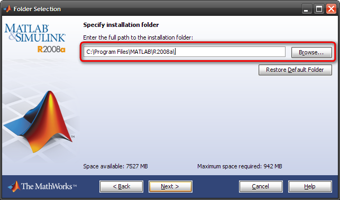Image resolution: width=340 pixels, height=200 pixels.
Task: Cancel the installation
Action: [x=261, y=186]
